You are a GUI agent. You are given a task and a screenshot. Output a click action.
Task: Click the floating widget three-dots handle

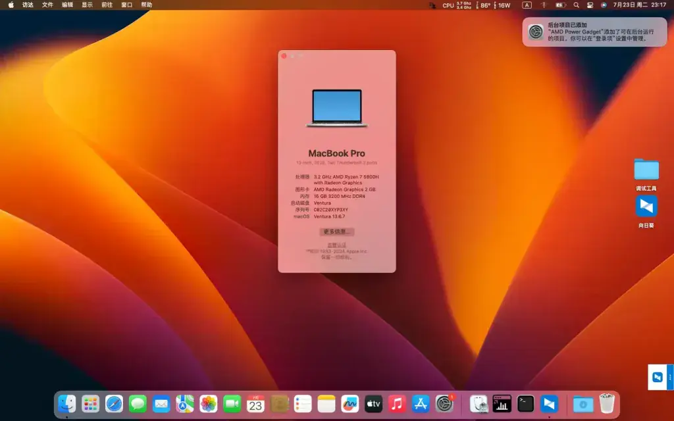669,377
